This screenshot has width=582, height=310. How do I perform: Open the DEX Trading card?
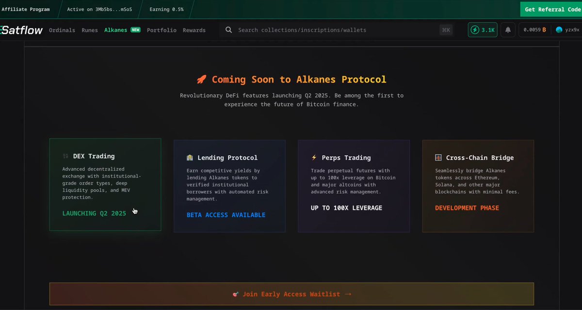pos(105,184)
